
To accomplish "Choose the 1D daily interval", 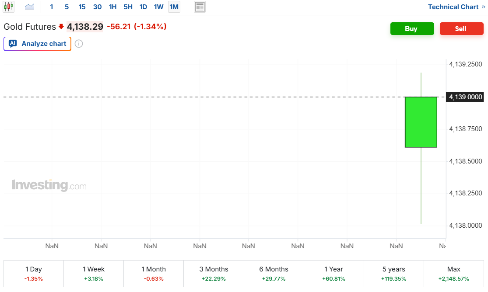I will (x=143, y=7).
